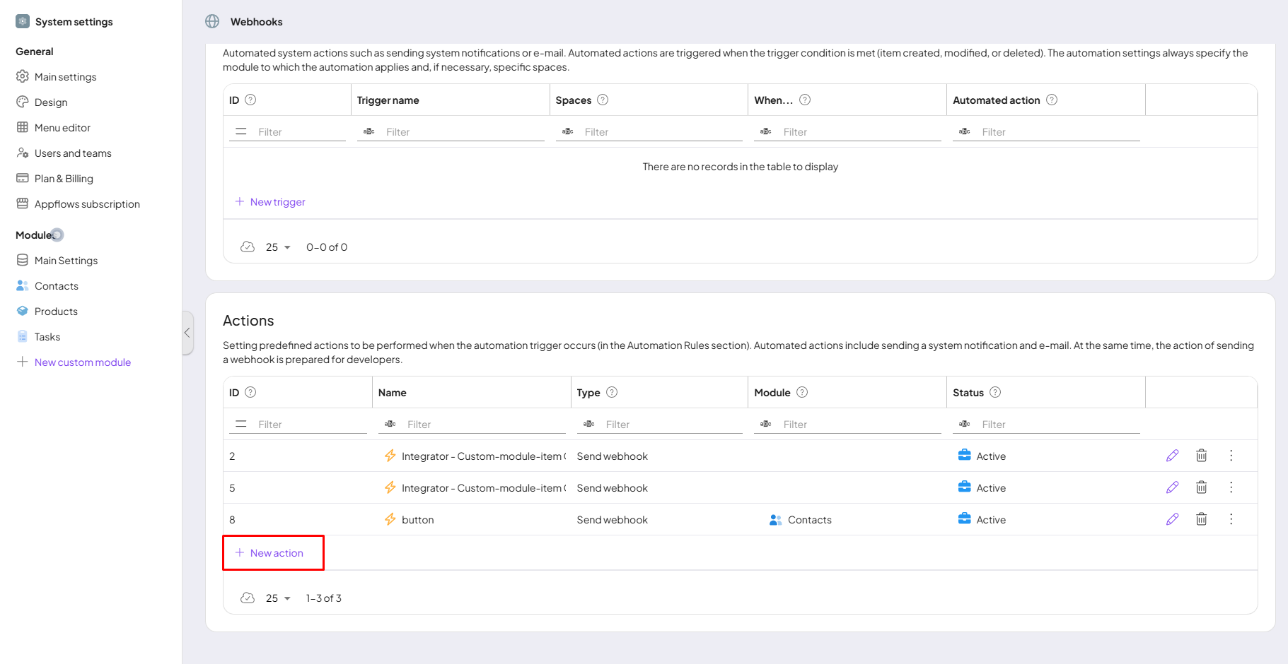Open Users and teams settings
This screenshot has width=1288, height=664.
pyautogui.click(x=73, y=153)
